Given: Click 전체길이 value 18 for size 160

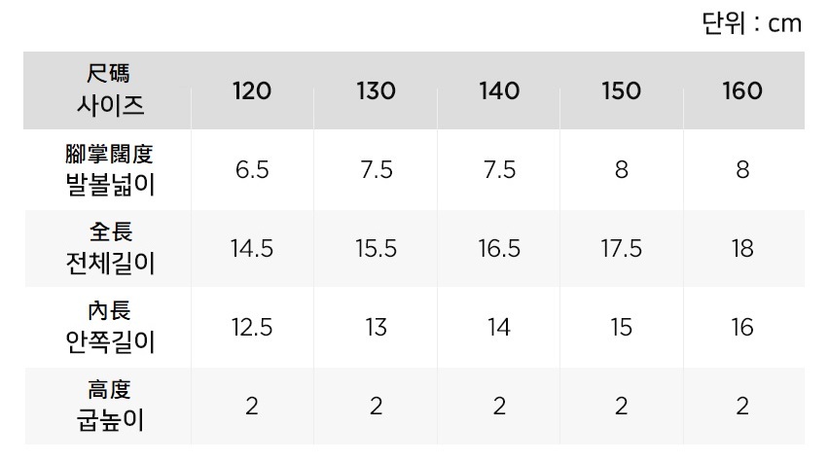Looking at the screenshot, I should click(742, 248).
